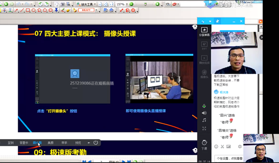The height and width of the screenshot is (163, 279).
Task: Click the 分享屏幕 share screen icon
Action: coord(204,31)
